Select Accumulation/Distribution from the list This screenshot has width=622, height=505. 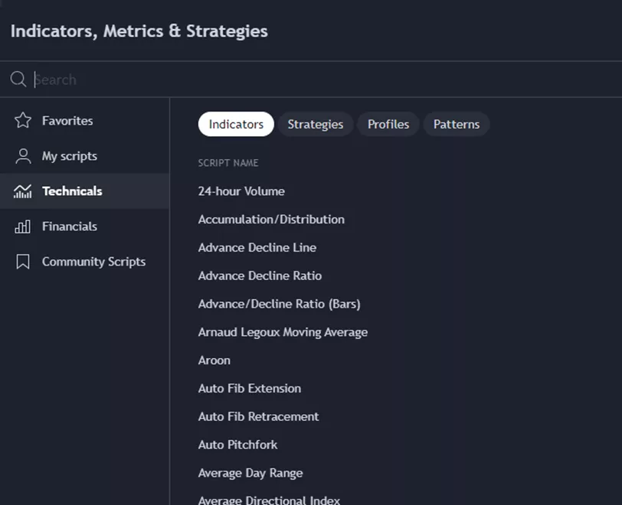271,220
